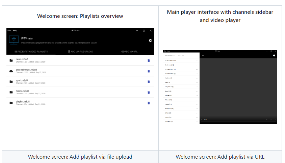Mute the video using the volume icon
This screenshot has width=285, height=163.
click(266, 120)
